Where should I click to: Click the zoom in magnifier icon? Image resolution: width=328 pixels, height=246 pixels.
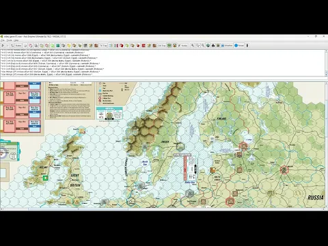pos(193,46)
